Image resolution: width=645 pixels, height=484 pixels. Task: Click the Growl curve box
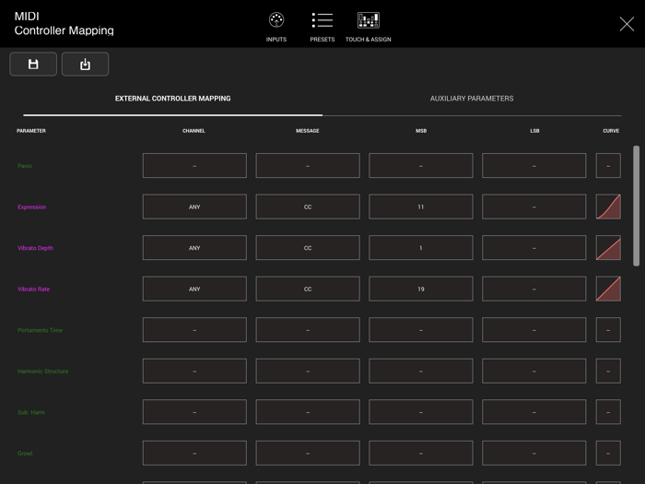coord(608,454)
